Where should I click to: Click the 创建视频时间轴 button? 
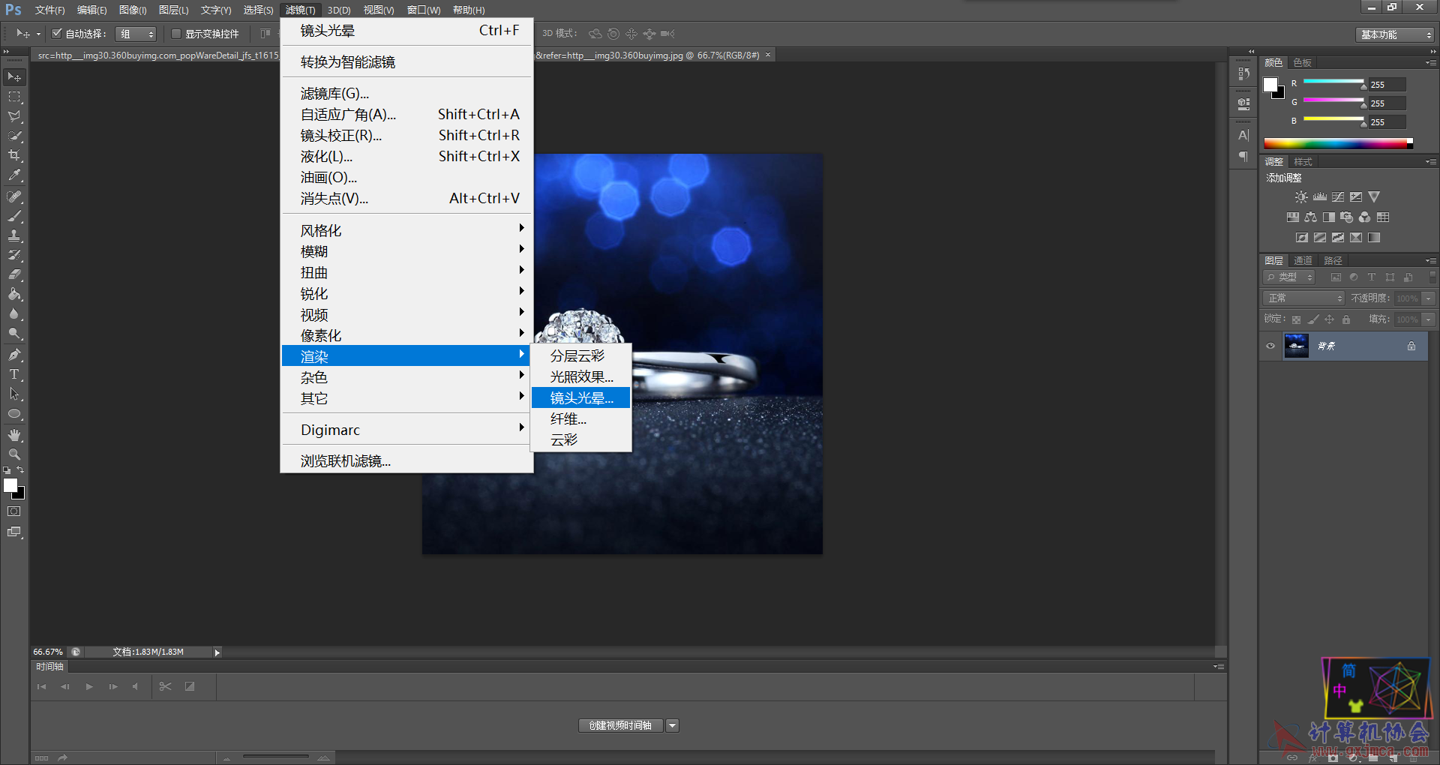coord(620,725)
